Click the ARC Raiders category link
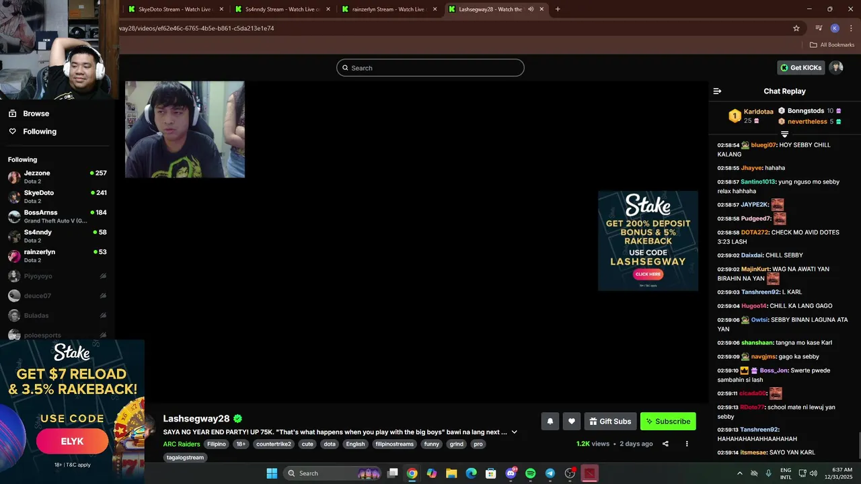The width and height of the screenshot is (861, 484). point(182,444)
